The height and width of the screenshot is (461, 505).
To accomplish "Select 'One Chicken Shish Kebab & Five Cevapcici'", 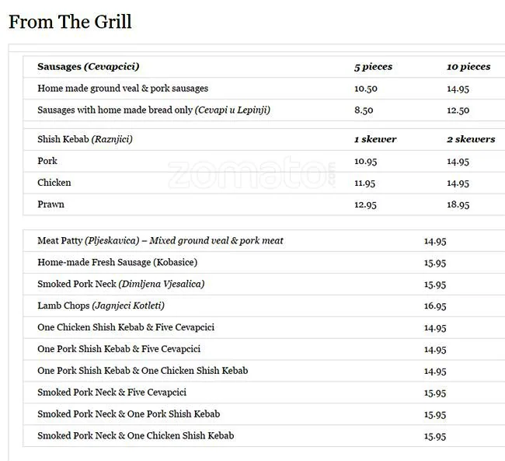I will click(x=126, y=327).
